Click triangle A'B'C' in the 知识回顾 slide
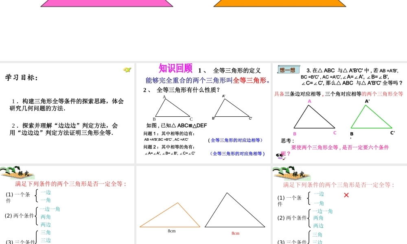407x244 pixels. pyautogui.click(x=232, y=108)
